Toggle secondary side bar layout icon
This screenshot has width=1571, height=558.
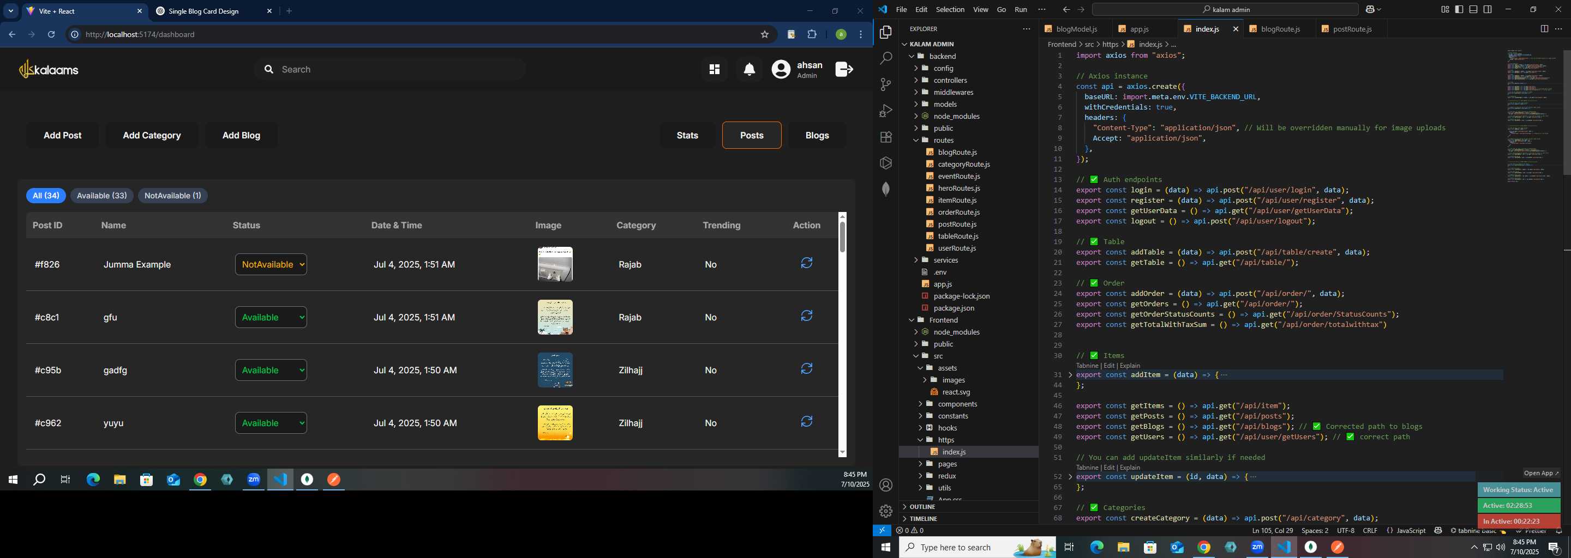point(1488,10)
